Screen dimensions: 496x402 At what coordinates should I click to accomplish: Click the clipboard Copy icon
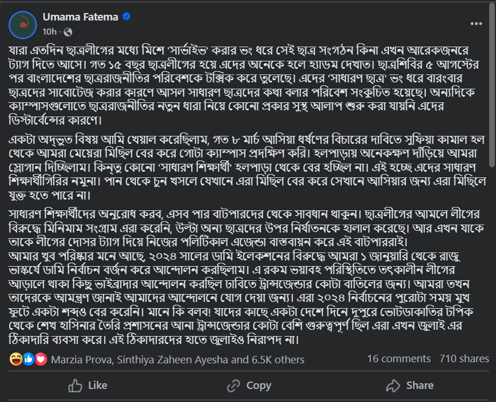point(234,386)
